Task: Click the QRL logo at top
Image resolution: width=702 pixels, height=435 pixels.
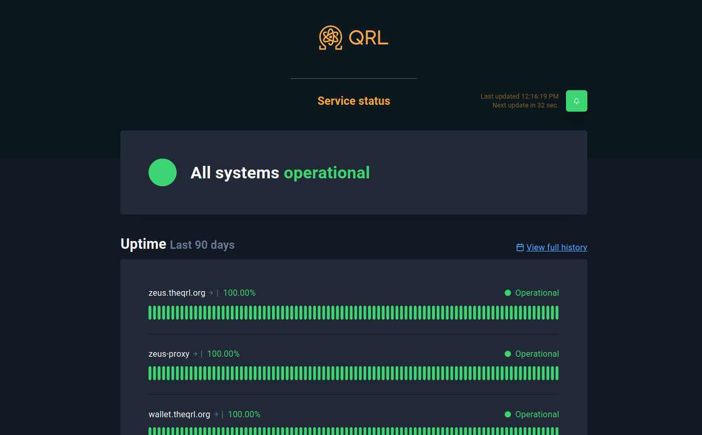Action: pos(353,38)
